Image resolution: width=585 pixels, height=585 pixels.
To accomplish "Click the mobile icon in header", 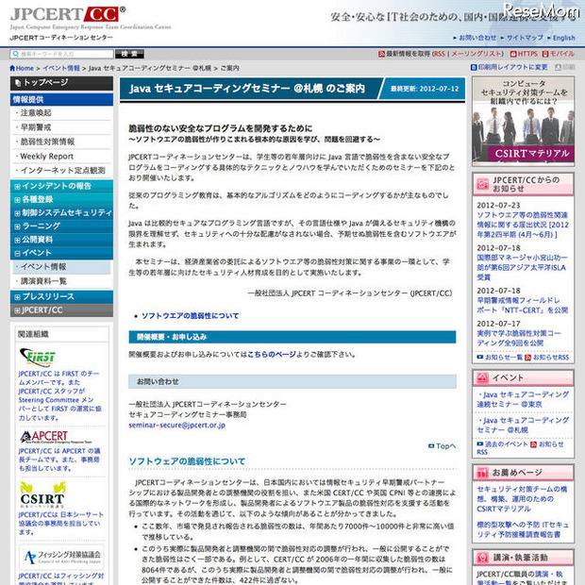I will tap(545, 54).
